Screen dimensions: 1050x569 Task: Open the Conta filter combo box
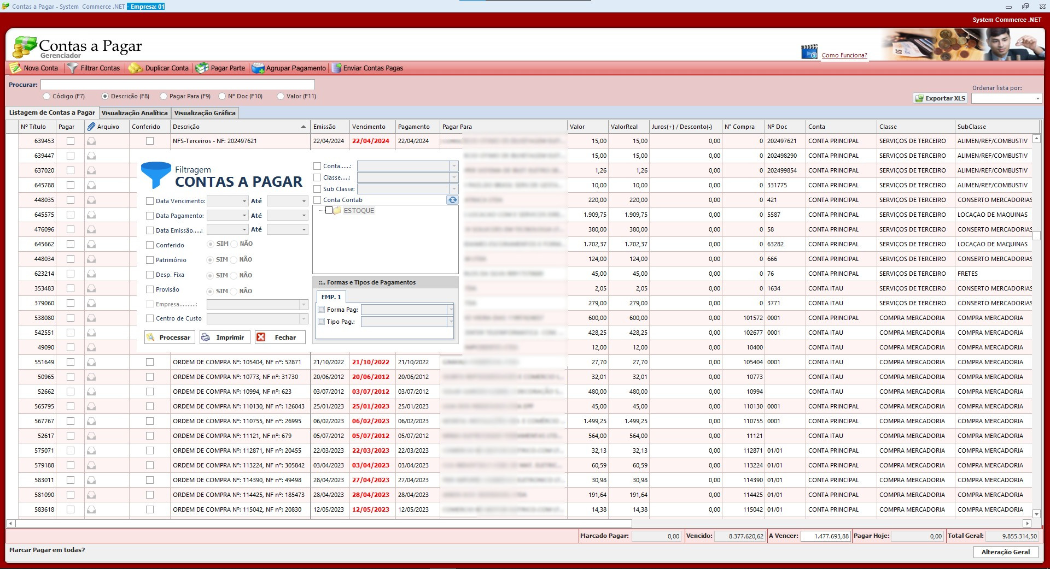coord(453,166)
